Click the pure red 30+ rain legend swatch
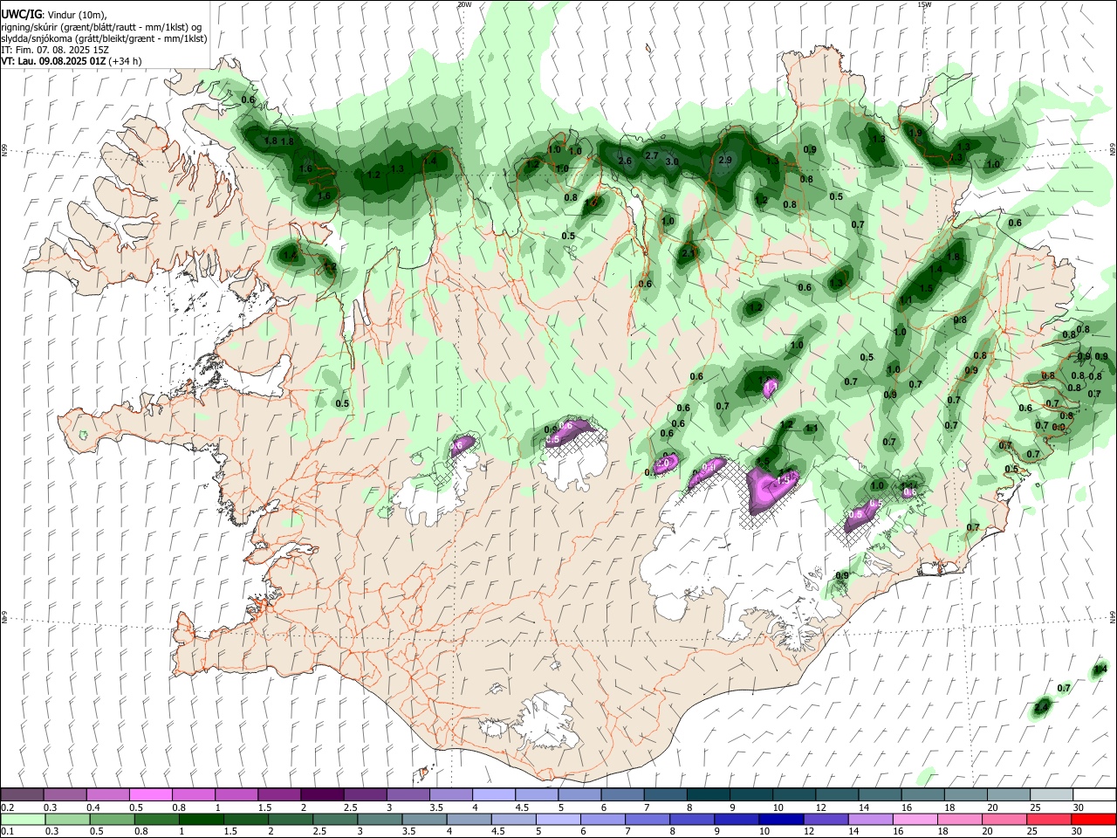Image resolution: width=1117 pixels, height=838 pixels. coord(1093,820)
